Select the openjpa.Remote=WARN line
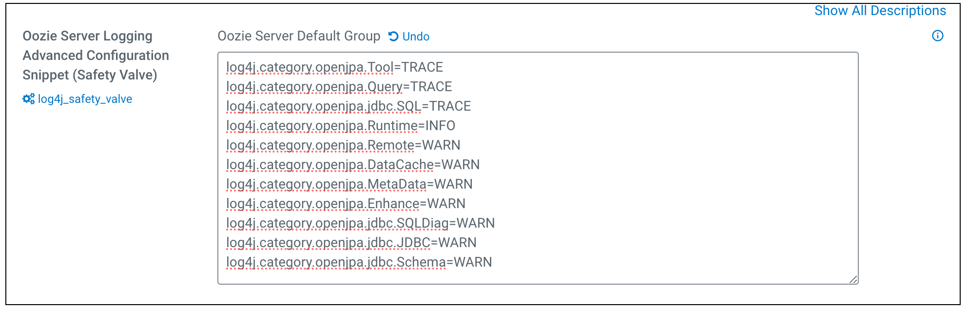The width and height of the screenshot is (967, 310). point(343,145)
